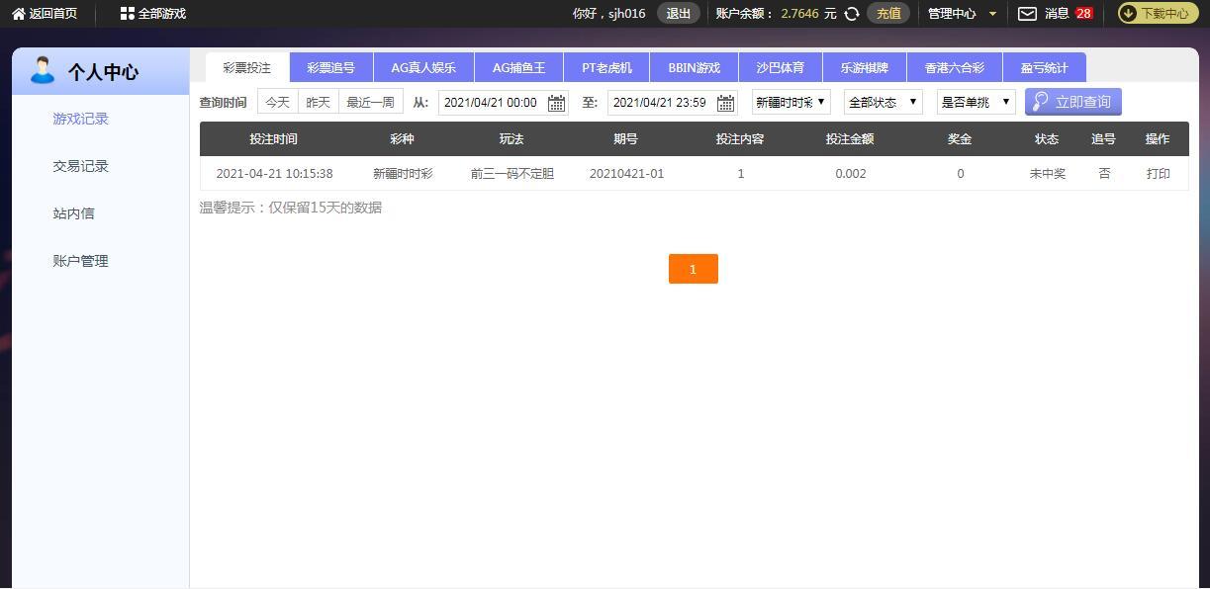Click the 立即查询 search button
This screenshot has width=1210, height=589.
point(1073,102)
